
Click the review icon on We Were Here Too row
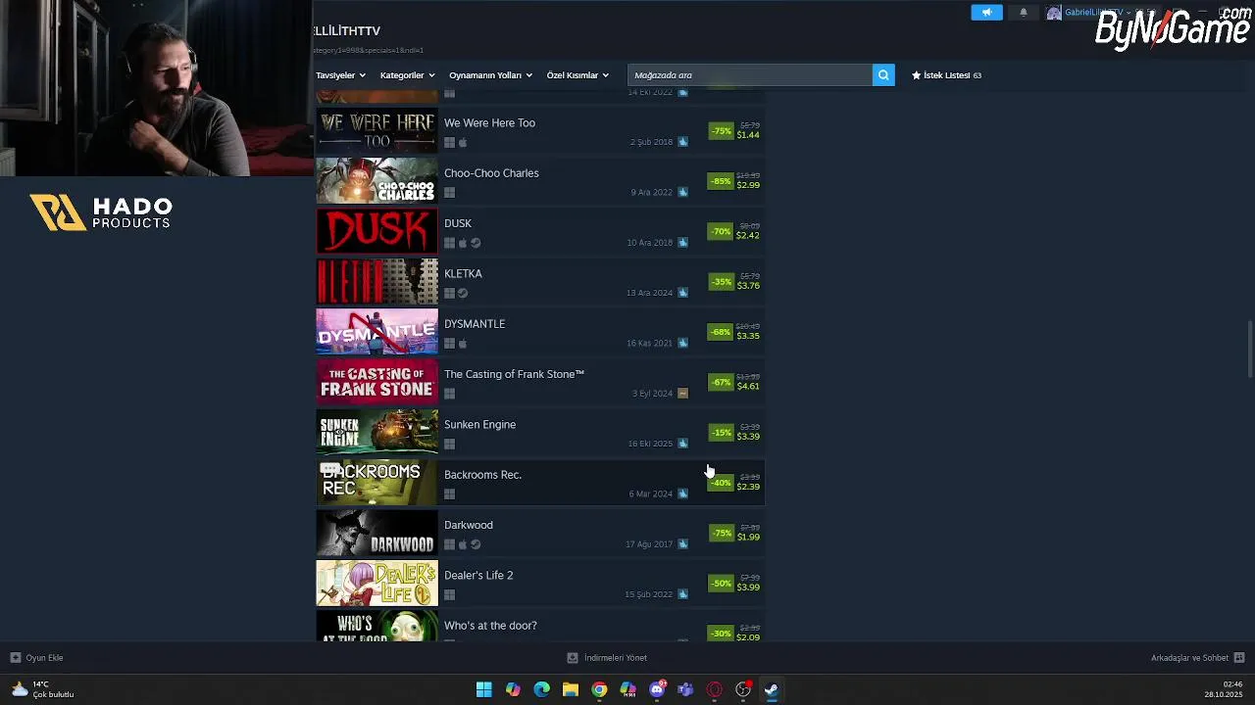(683, 142)
